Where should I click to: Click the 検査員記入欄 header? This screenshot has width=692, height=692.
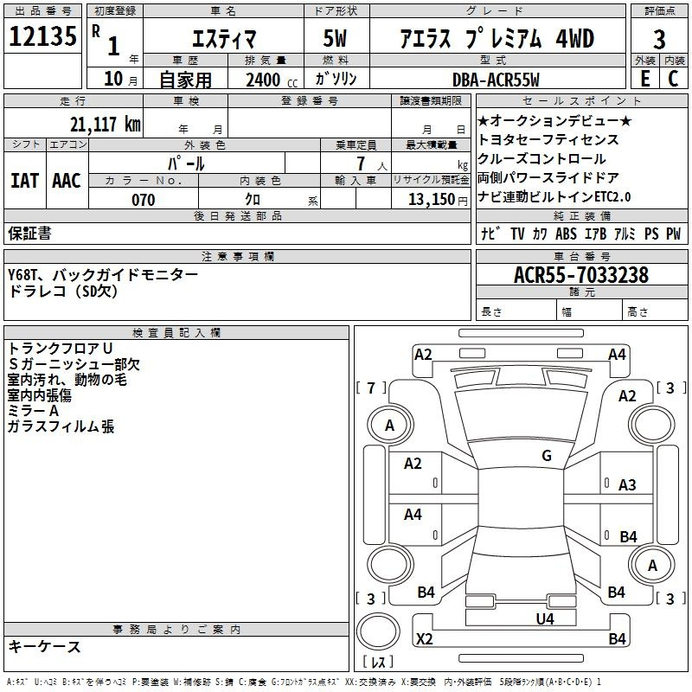176,333
